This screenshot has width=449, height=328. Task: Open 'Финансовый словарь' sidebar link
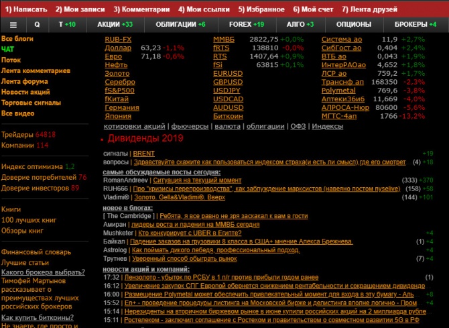[36, 252]
